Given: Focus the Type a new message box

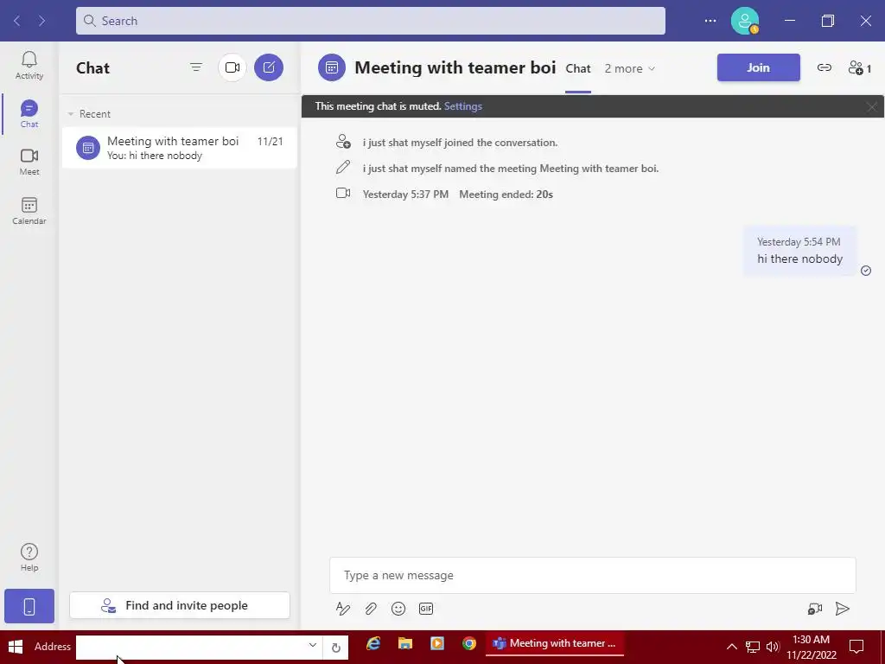Looking at the screenshot, I should (593, 575).
